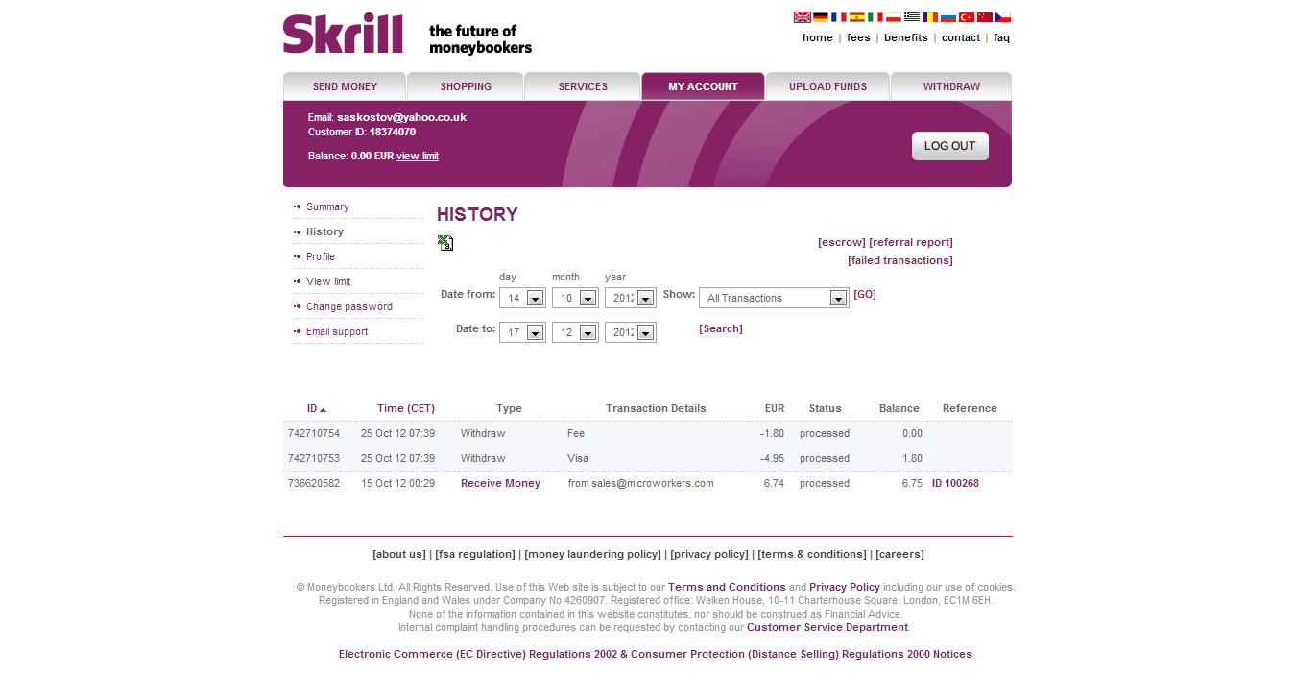1295x680 pixels.
Task: Open Profile in the sidebar
Action: pos(321,257)
